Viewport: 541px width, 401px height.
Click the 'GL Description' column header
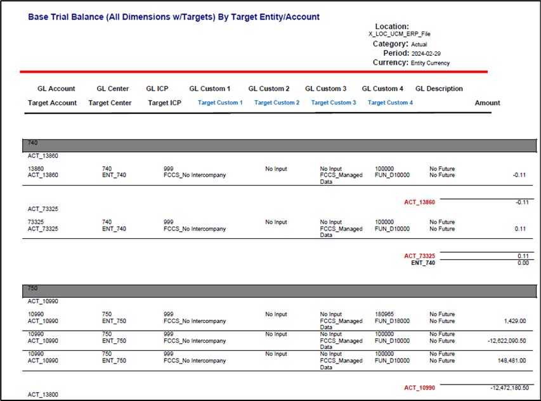tap(439, 89)
